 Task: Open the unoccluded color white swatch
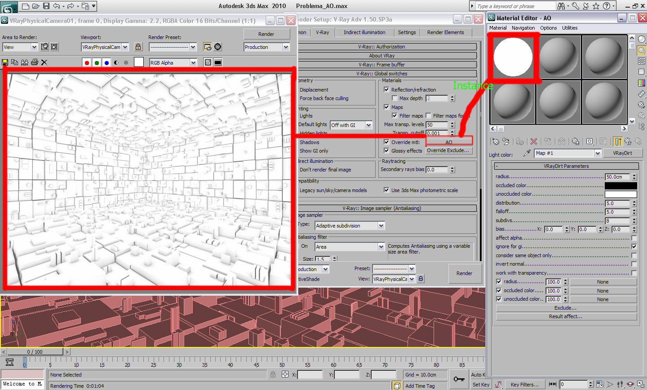pos(620,194)
